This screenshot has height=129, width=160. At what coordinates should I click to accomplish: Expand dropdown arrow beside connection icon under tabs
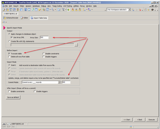point(6,22)
